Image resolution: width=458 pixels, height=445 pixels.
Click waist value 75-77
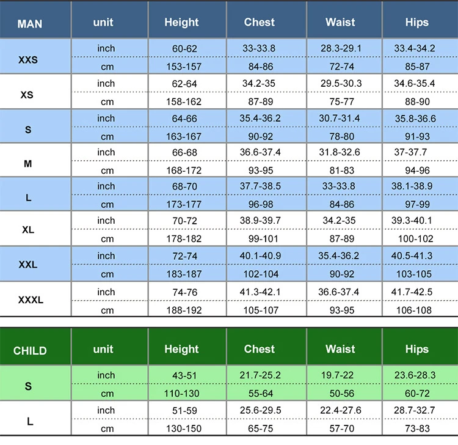point(340,102)
